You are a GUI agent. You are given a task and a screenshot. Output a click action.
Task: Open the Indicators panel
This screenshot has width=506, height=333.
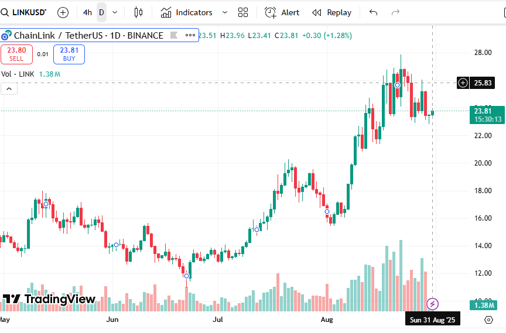187,12
